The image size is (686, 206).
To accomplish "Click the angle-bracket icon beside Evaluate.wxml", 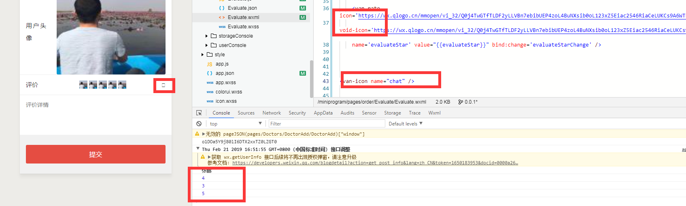I will click(x=222, y=17).
